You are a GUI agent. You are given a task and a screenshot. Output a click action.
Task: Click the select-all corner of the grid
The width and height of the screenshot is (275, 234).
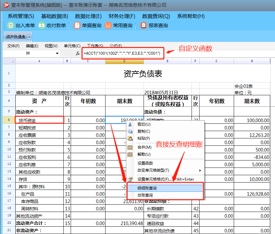pyautogui.click(x=9, y=61)
